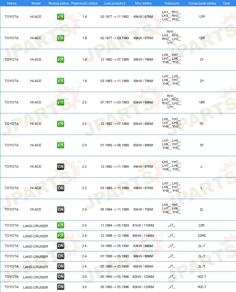The image size is (236, 292).
Task: Click the Nadwozie column header
Action: click(172, 3)
